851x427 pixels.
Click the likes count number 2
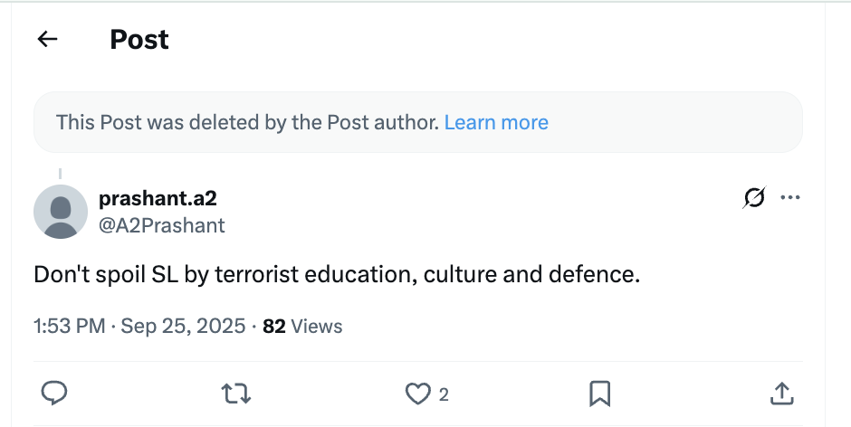pos(444,394)
